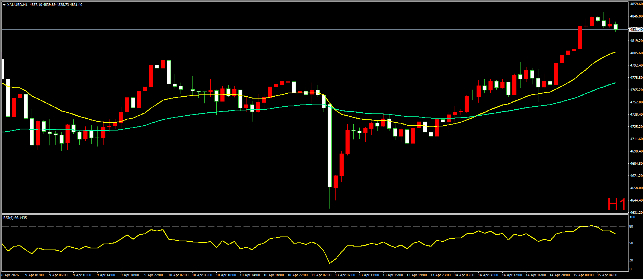Click the 13 Apr 07:00 time axis label
Image resolution: width=643 pixels, height=280 pixels.
345,275
